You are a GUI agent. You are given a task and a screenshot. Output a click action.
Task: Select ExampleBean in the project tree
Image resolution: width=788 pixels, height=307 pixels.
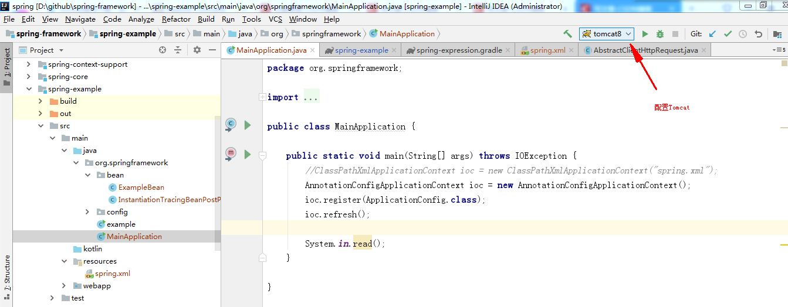(x=141, y=187)
